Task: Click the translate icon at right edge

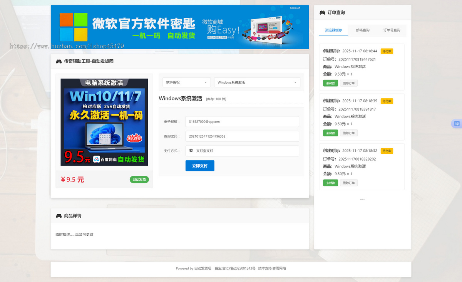Action: tap(457, 124)
